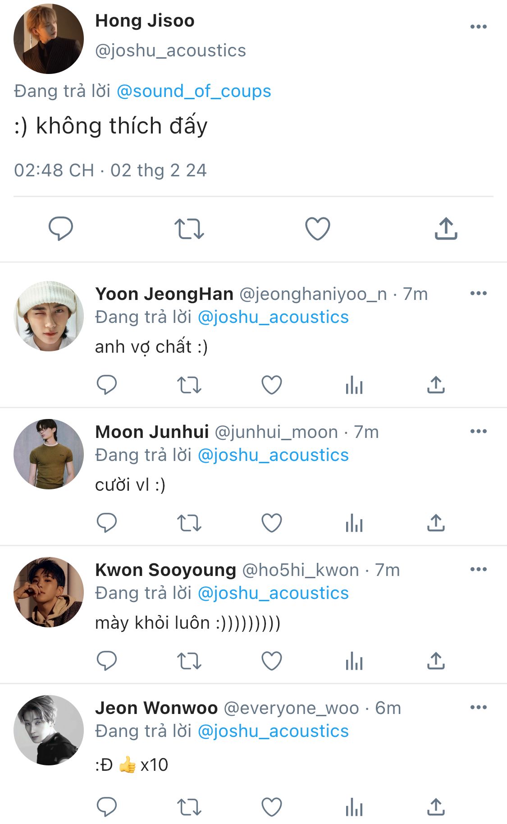Open more options for Hong Jisoo's tweet
This screenshot has height=824, width=507.
pyautogui.click(x=478, y=27)
